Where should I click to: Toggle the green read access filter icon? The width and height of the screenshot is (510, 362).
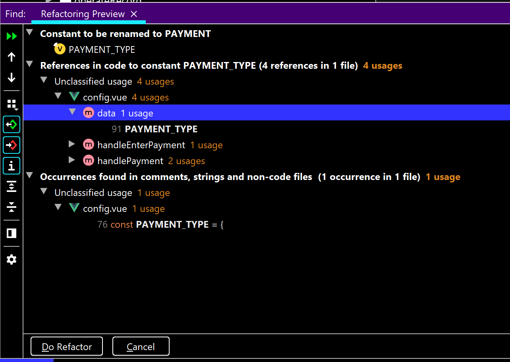[12, 125]
